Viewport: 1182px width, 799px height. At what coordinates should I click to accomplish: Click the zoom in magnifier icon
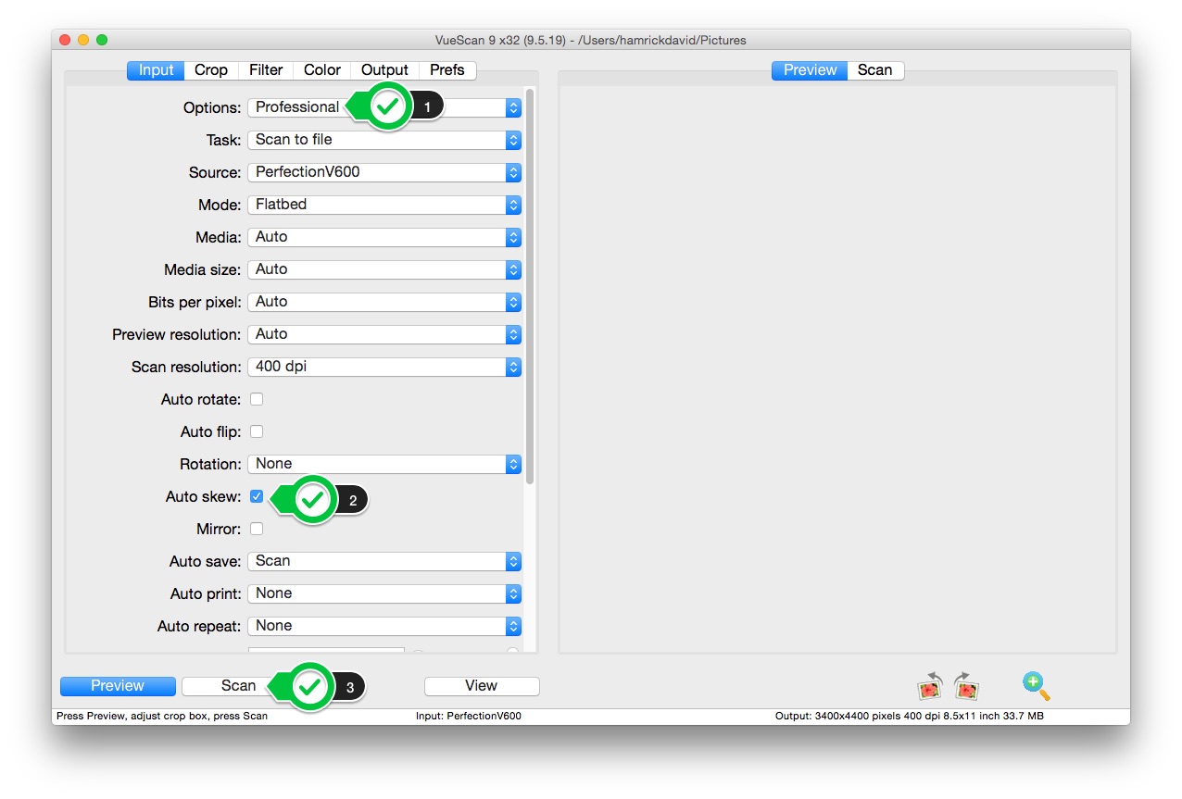1036,686
